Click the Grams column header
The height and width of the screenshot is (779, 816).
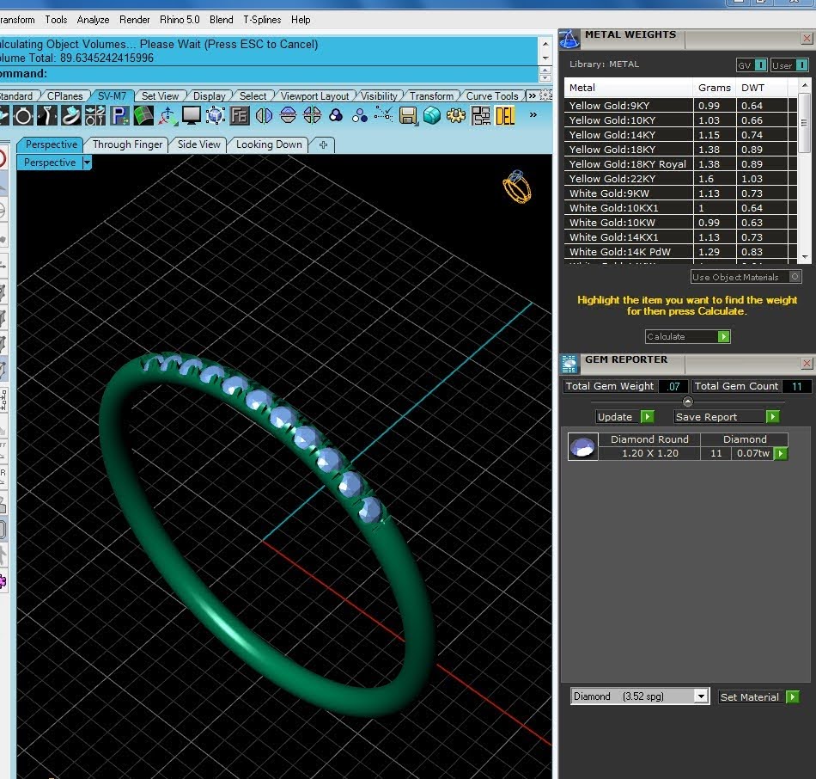(714, 88)
